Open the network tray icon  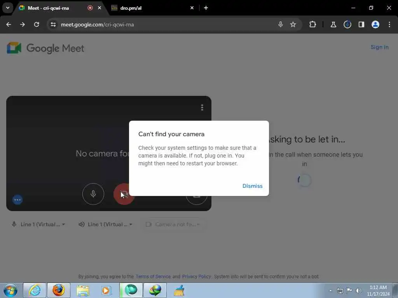[x=340, y=291]
